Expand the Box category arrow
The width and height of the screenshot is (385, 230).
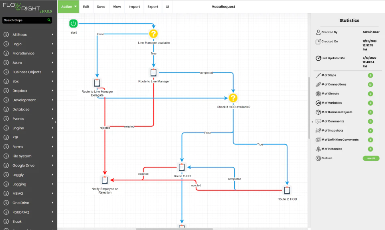tap(52, 81)
